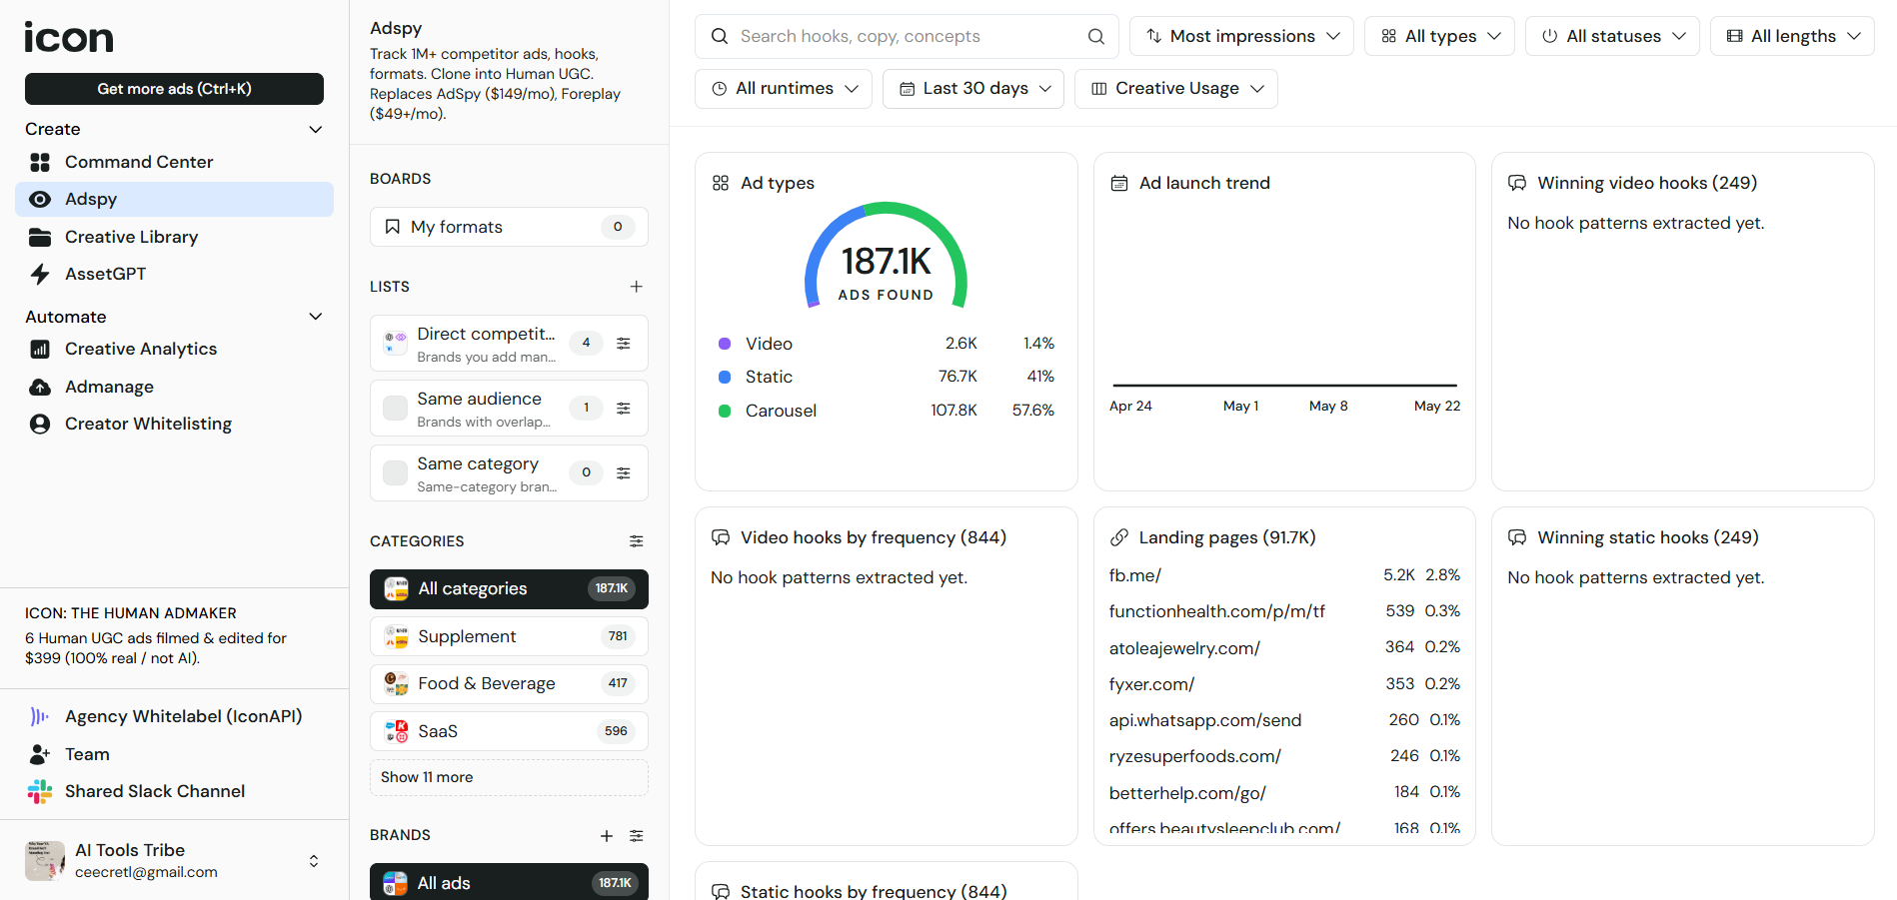Click the AssetGPT lightning bolt icon
The height and width of the screenshot is (900, 1897).
click(40, 274)
